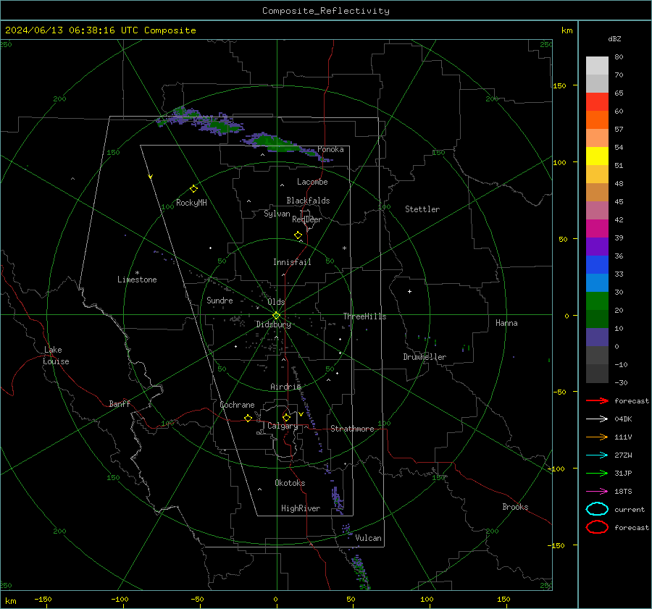Click the HighRiver label
The height and width of the screenshot is (609, 652).
301,508
